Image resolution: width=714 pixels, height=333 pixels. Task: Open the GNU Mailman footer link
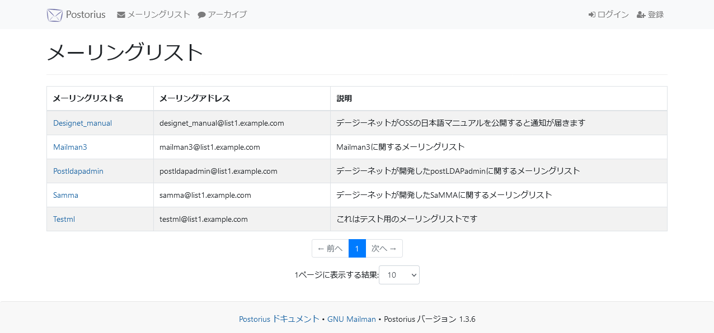coord(351,319)
